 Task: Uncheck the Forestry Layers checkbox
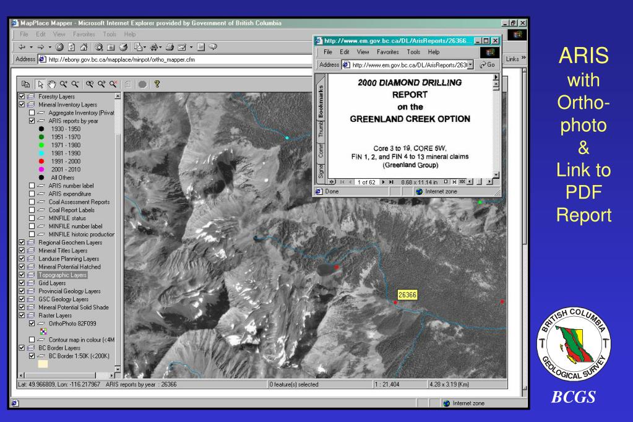22,97
